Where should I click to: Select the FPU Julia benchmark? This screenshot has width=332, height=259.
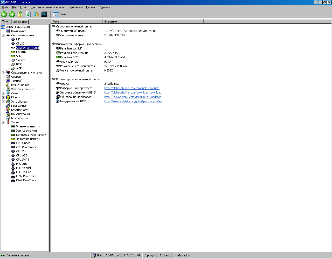point(22,164)
